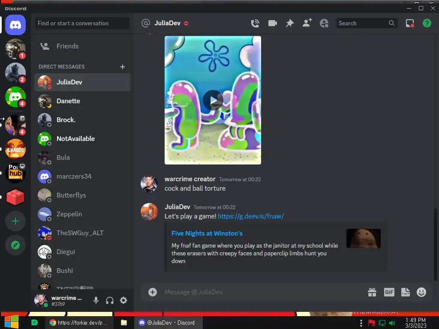
Task: Open the sticker picker
Action: [x=406, y=292]
